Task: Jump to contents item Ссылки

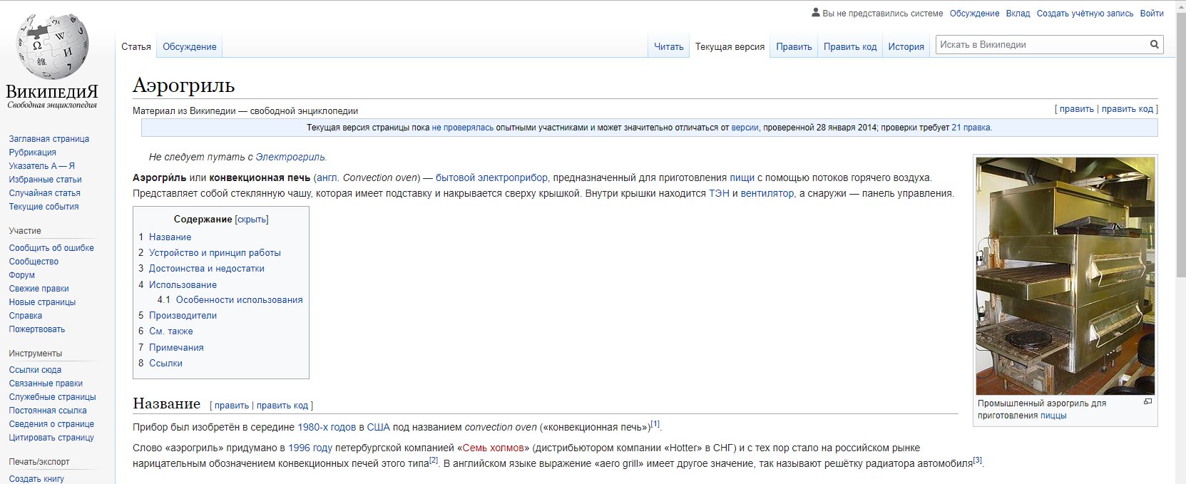Action: coord(165,364)
